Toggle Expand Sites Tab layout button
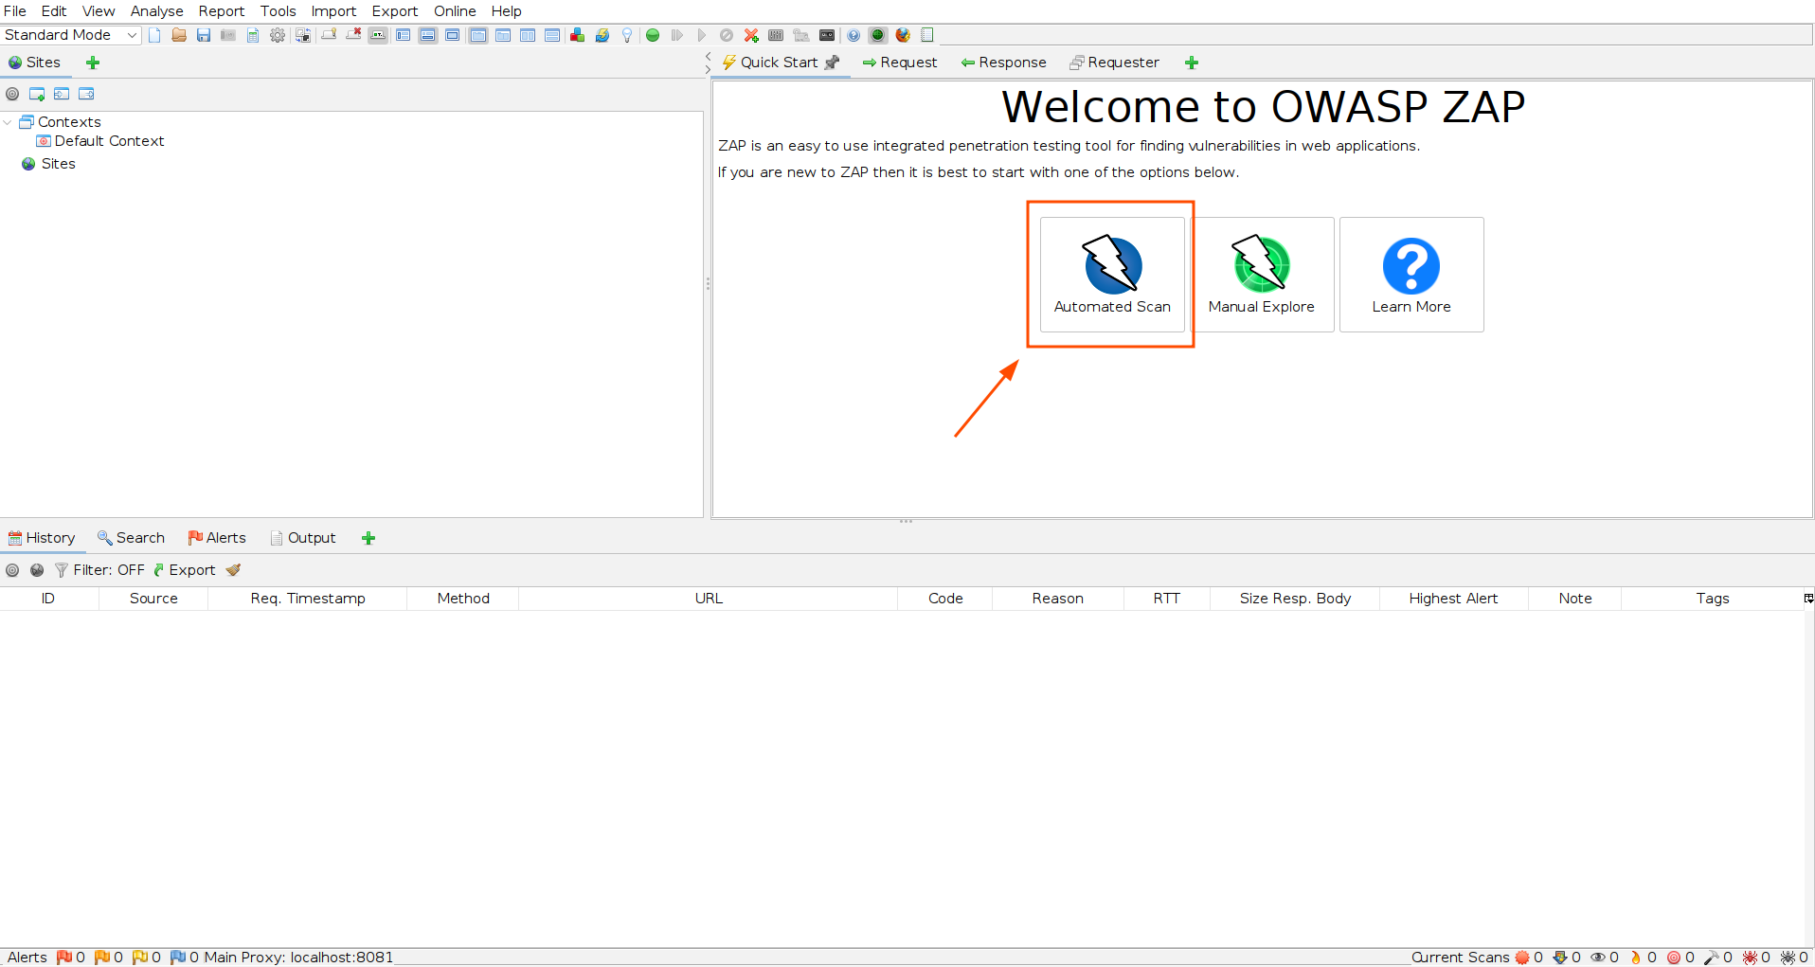Viewport: 1815px width, 967px height. (x=404, y=35)
